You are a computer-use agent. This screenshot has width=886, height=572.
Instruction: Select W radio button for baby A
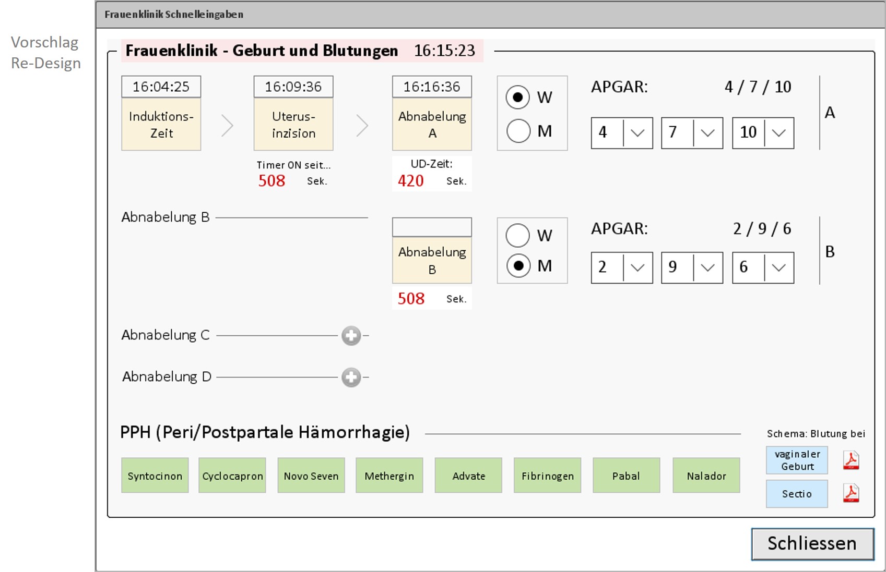pyautogui.click(x=517, y=98)
